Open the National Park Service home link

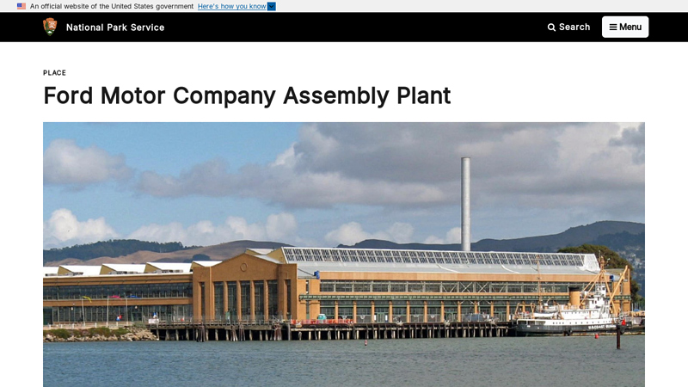(x=115, y=28)
